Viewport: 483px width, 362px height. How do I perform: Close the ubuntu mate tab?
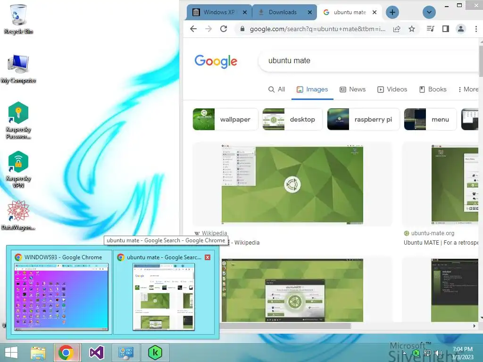coord(374,12)
